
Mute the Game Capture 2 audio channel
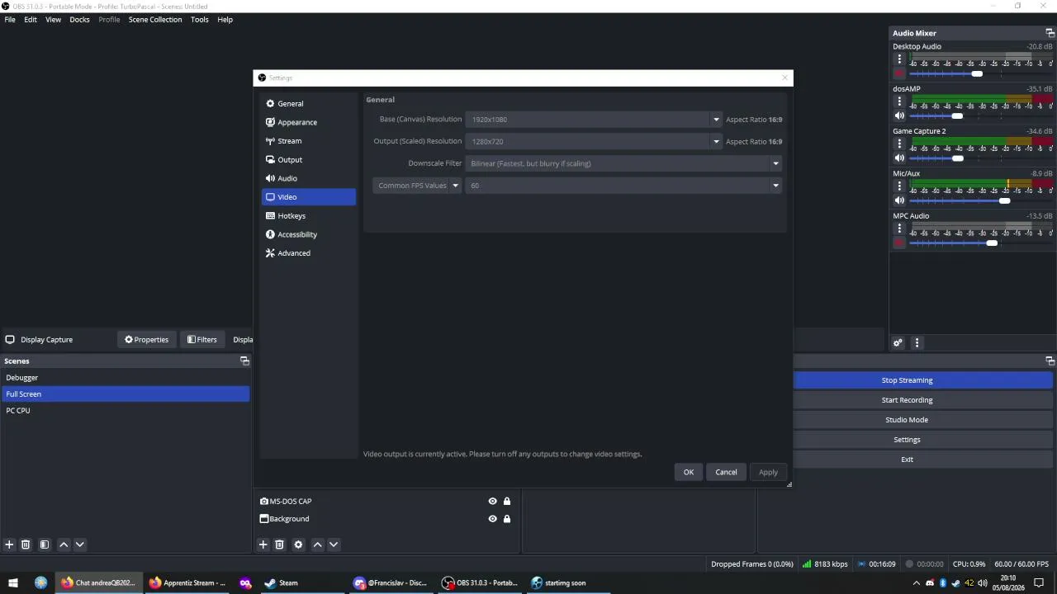(900, 158)
